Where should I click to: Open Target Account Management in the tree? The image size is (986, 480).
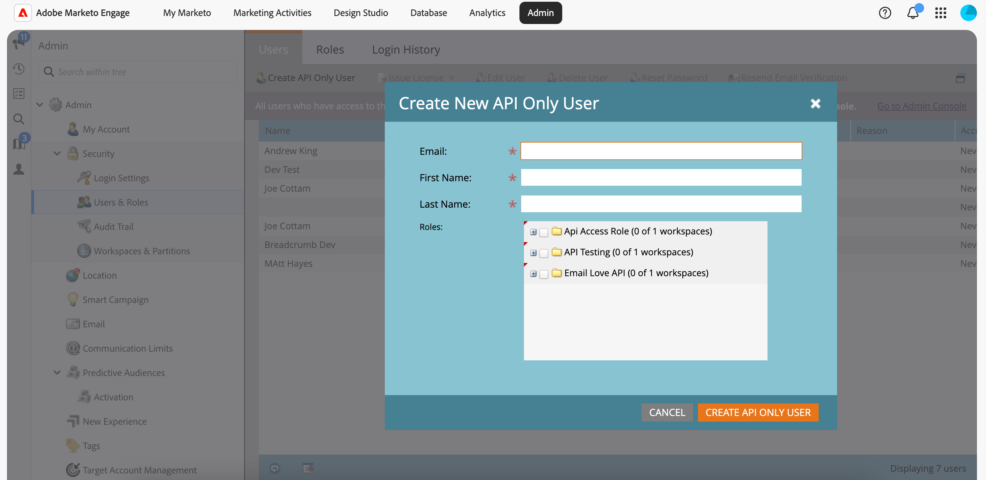(x=139, y=470)
